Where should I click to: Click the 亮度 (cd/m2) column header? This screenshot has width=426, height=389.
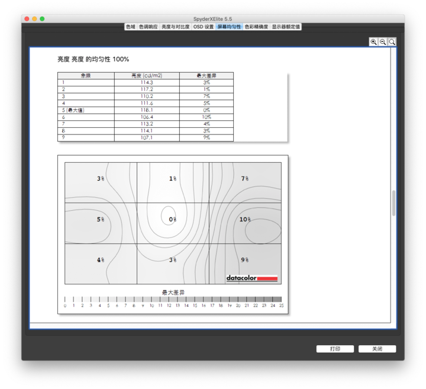(x=147, y=76)
